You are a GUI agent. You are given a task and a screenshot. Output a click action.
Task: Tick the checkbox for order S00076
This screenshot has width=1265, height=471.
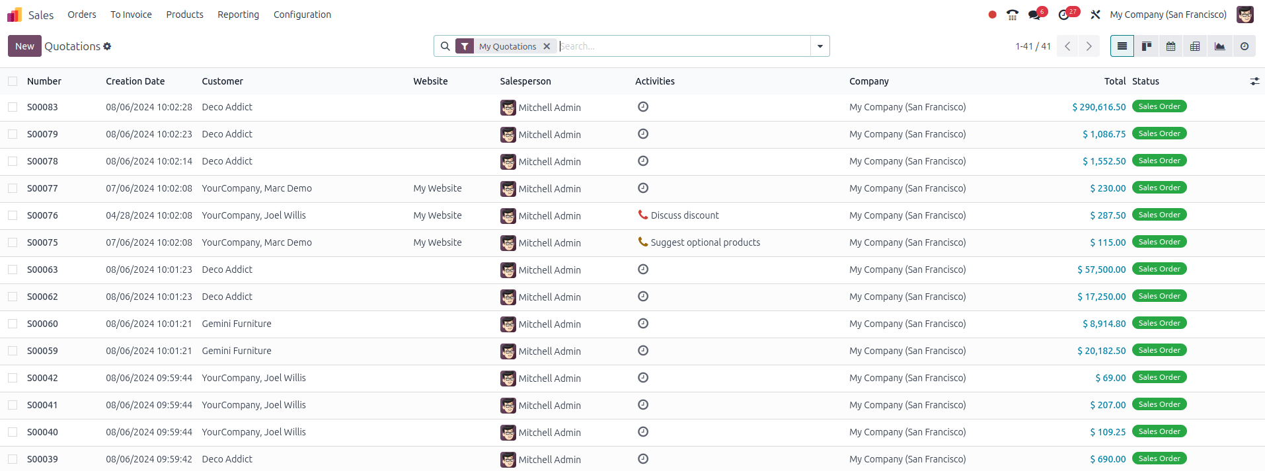click(x=13, y=215)
